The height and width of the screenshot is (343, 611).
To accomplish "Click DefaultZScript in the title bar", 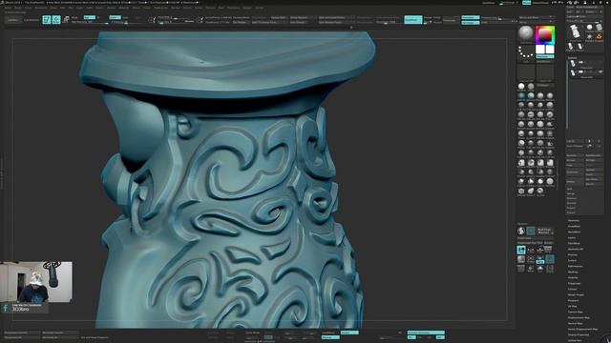I will pos(541,3).
